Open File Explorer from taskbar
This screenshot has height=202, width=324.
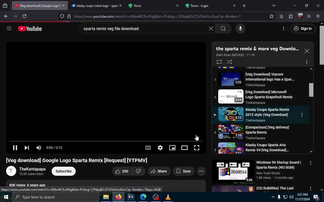pos(106,197)
